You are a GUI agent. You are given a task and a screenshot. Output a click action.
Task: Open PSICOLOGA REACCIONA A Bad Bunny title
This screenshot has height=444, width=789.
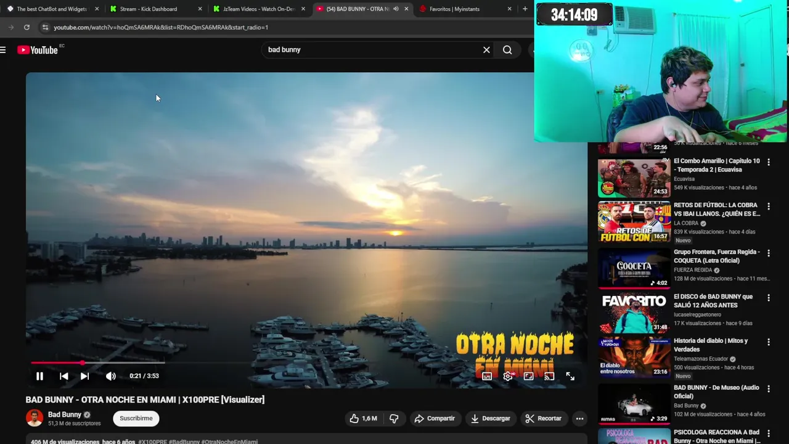pos(717,436)
